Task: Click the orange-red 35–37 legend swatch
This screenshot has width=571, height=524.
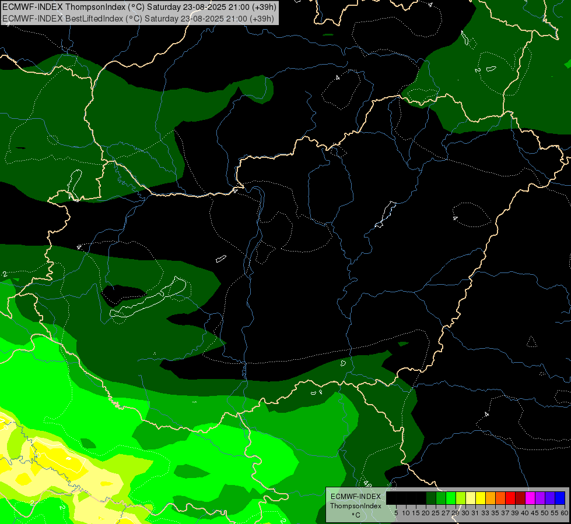Action: tap(500, 498)
